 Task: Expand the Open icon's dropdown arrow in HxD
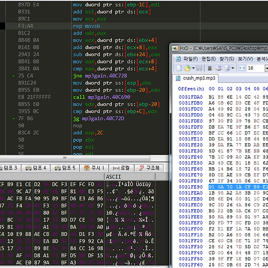(193, 68)
